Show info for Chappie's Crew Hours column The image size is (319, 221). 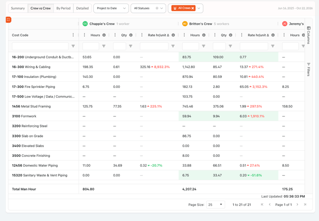[104, 35]
